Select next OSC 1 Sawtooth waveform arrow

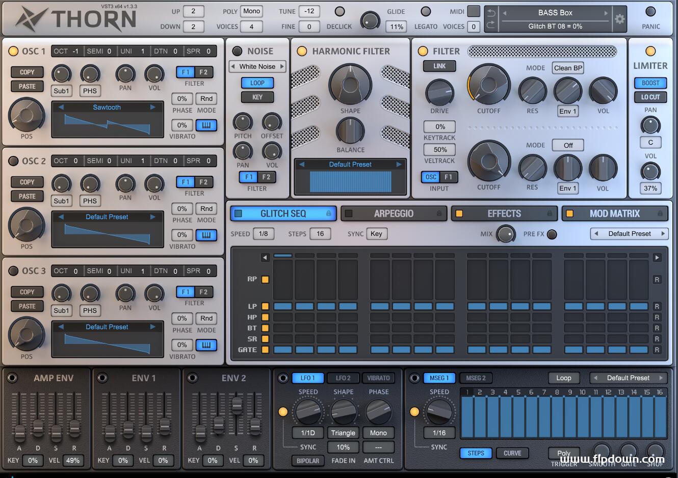(152, 107)
